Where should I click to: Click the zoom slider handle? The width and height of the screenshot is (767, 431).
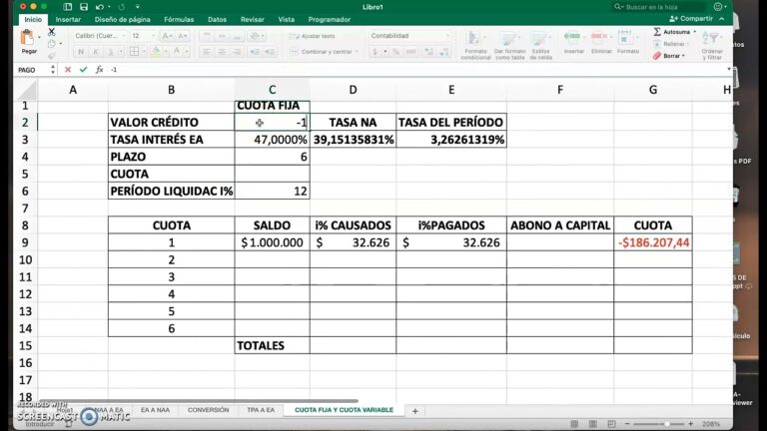(666, 424)
